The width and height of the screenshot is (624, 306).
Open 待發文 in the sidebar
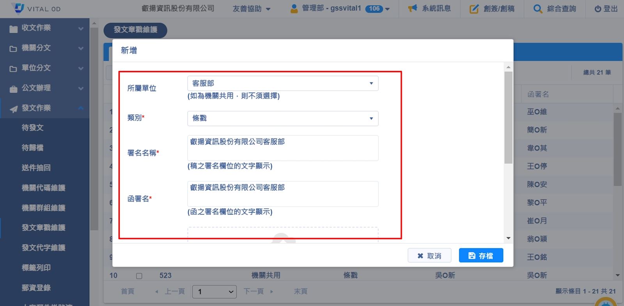pos(33,128)
